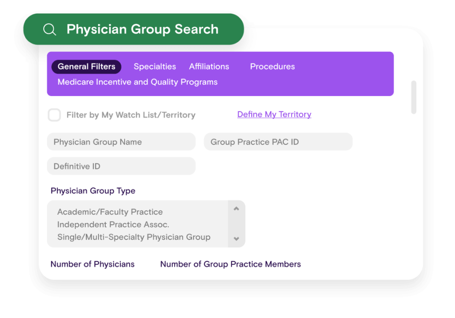Click the panel's vertical scrollbar thumb
The width and height of the screenshot is (455, 318).
coord(414,97)
